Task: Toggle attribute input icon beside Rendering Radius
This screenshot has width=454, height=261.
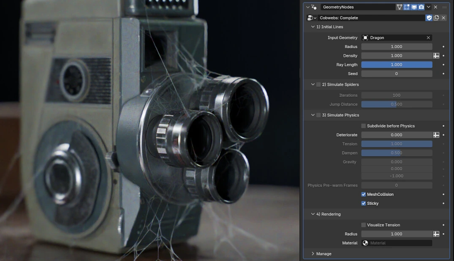Action: [436, 234]
